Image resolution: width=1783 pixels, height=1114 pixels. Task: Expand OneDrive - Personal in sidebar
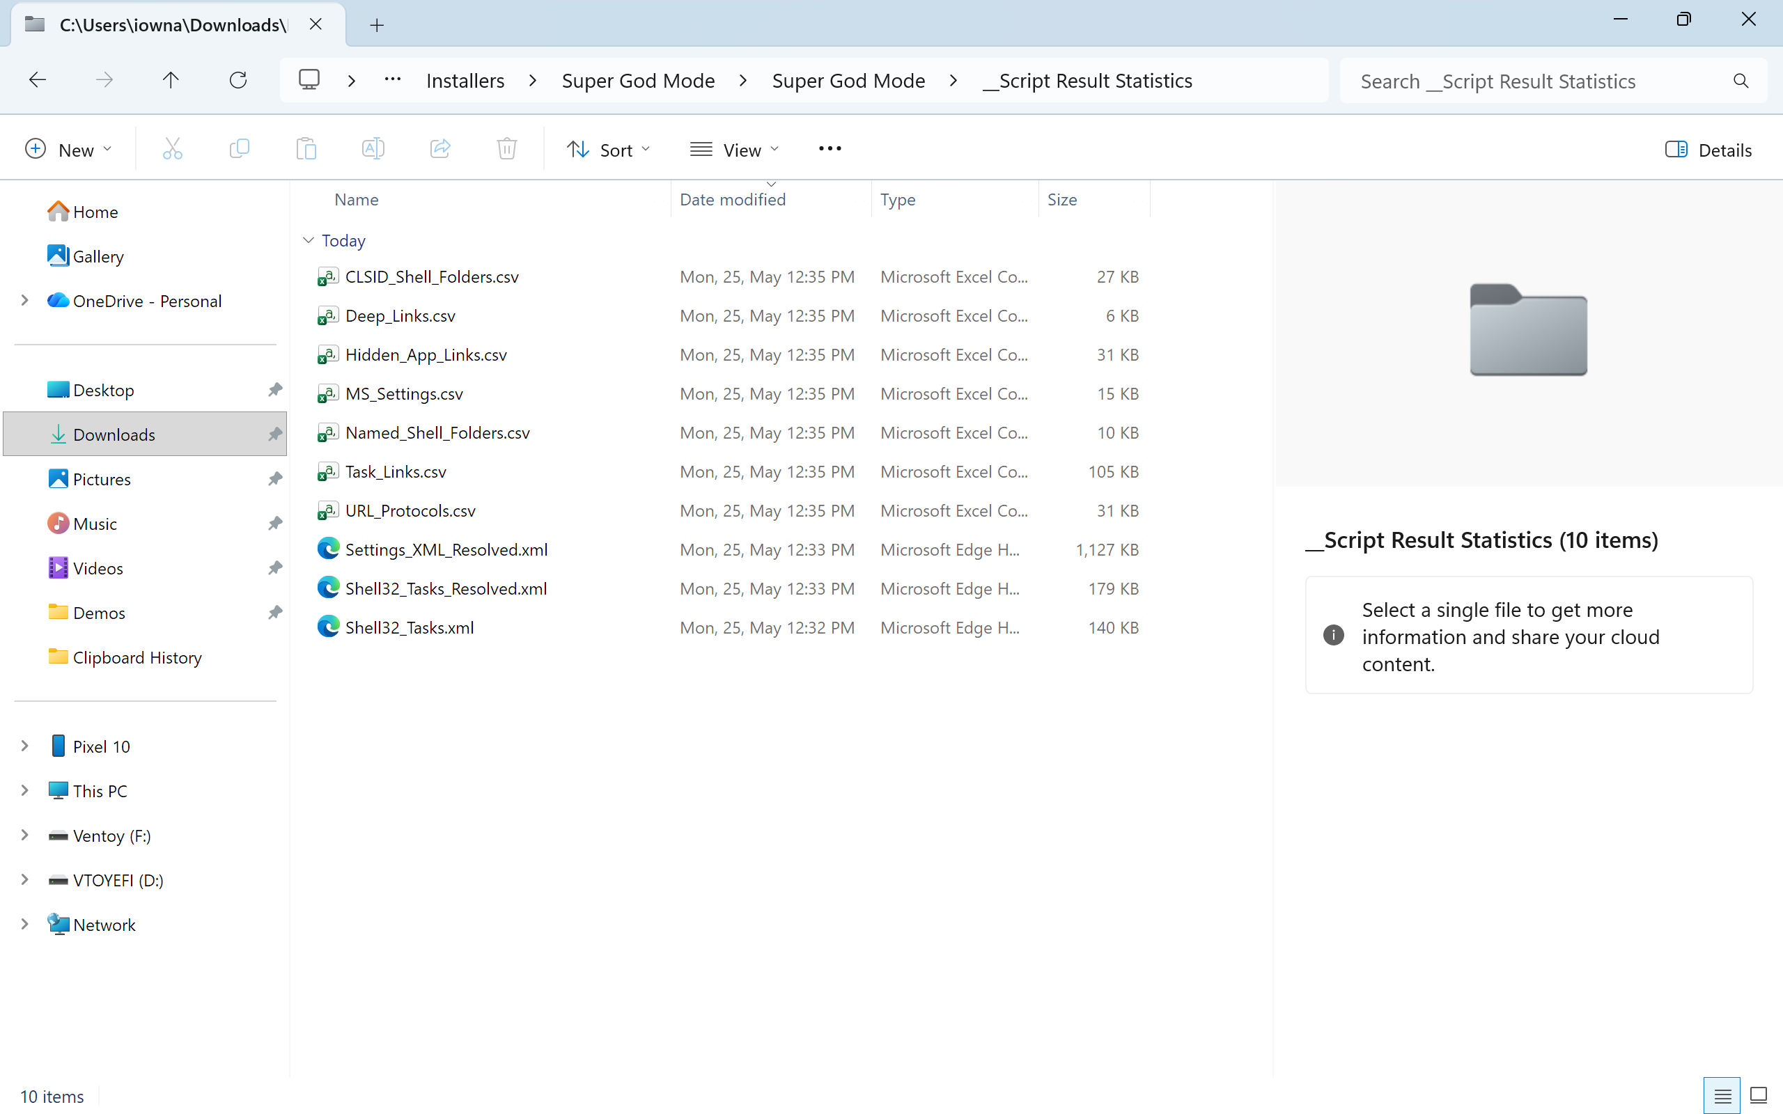tap(24, 301)
